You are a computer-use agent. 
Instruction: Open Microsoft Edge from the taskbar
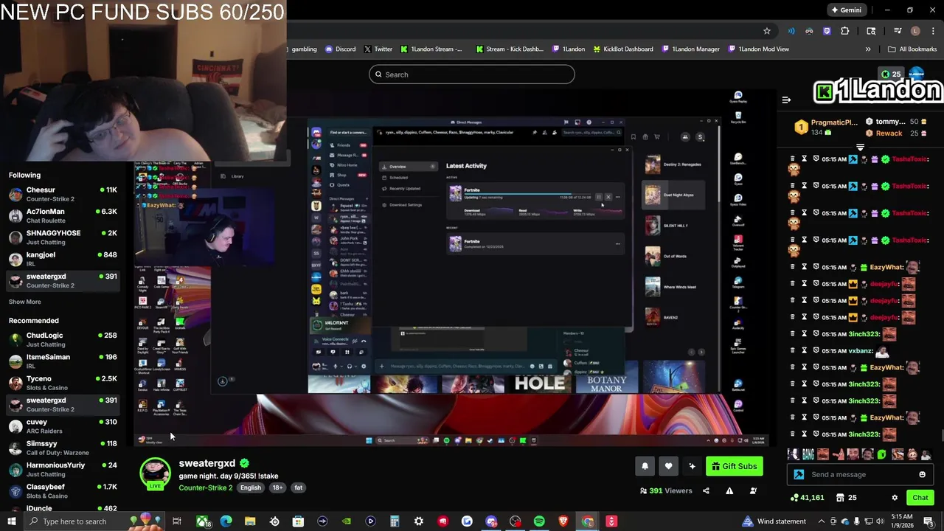pos(226,521)
